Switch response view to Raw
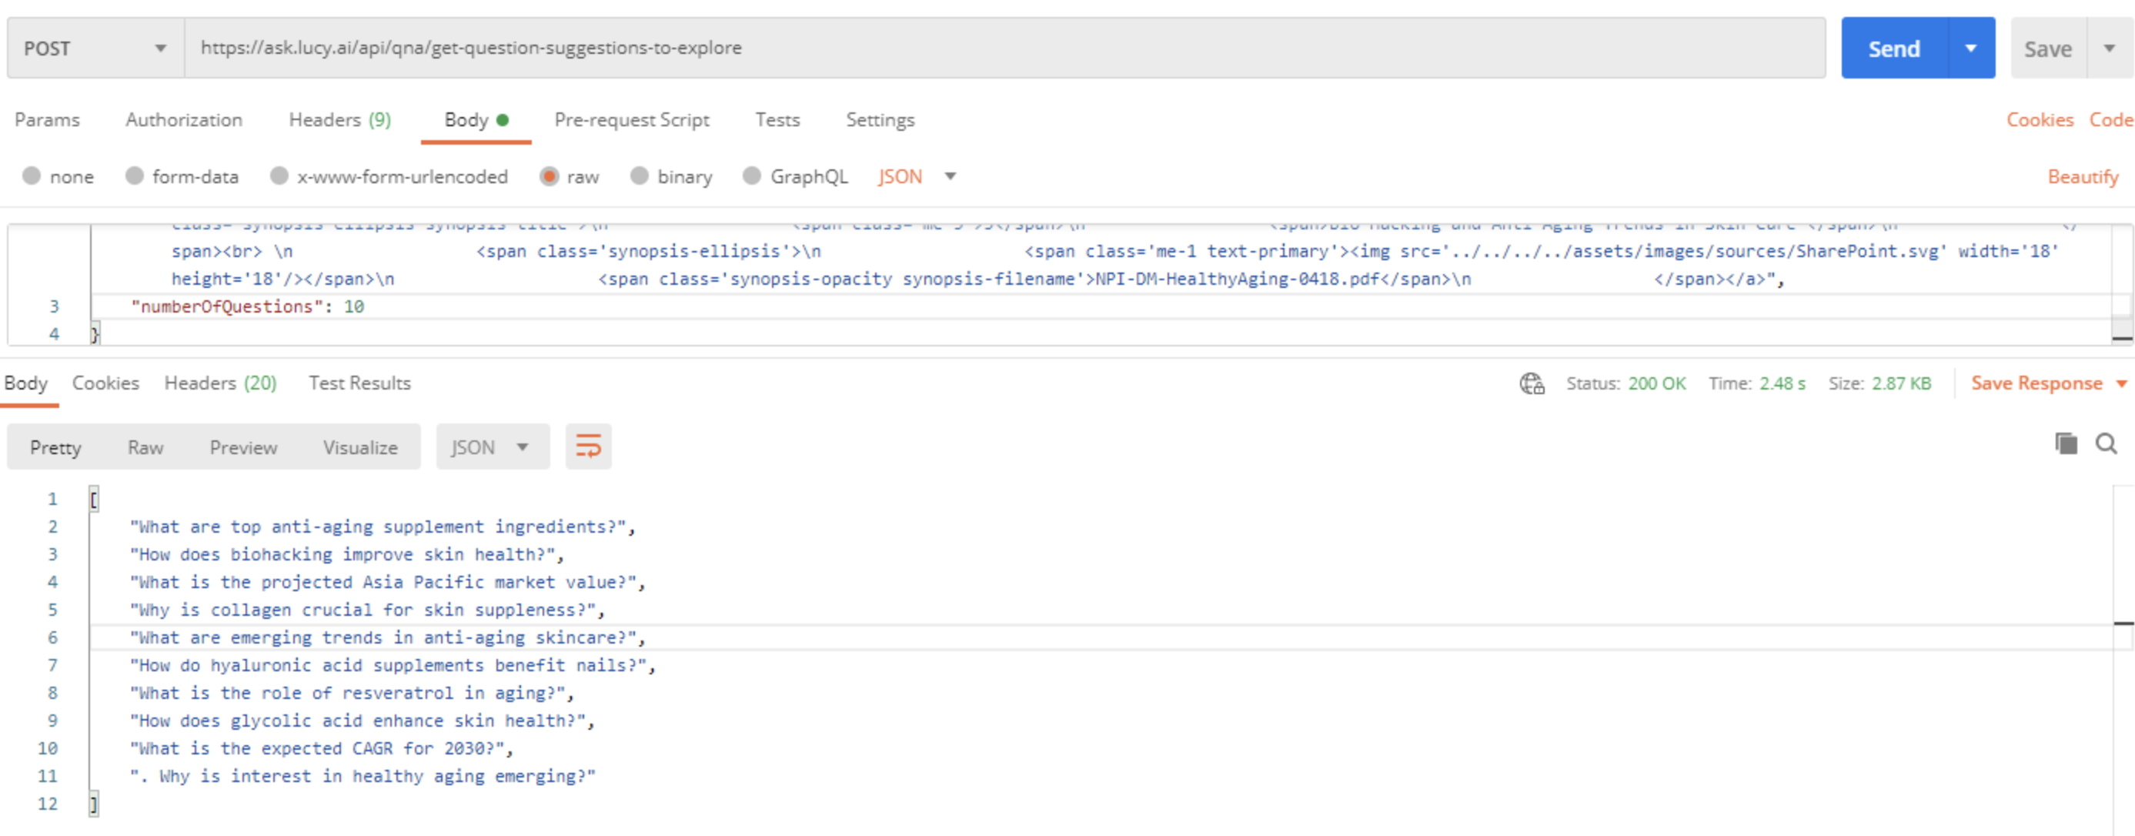 145,447
